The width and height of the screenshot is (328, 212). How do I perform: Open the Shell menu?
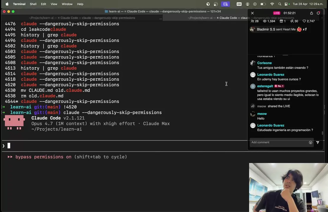33,4
